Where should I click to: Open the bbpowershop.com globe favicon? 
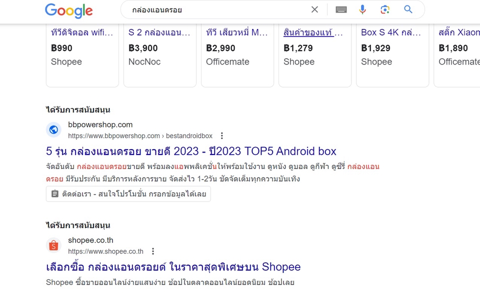[x=53, y=130]
